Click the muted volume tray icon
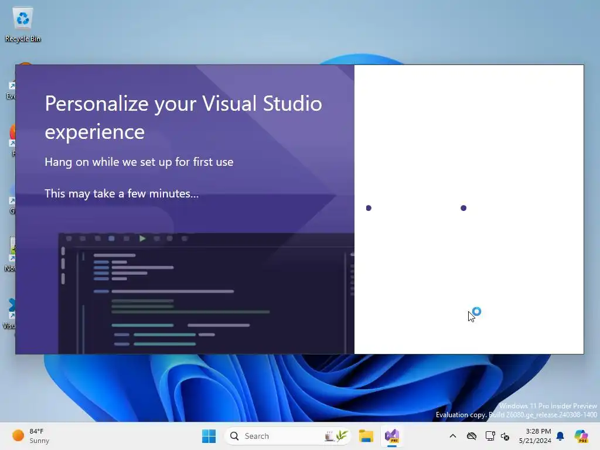Image resolution: width=600 pixels, height=450 pixels. (x=505, y=436)
